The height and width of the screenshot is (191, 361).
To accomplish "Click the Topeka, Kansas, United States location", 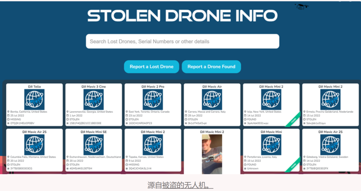I will (x=146, y=157).
